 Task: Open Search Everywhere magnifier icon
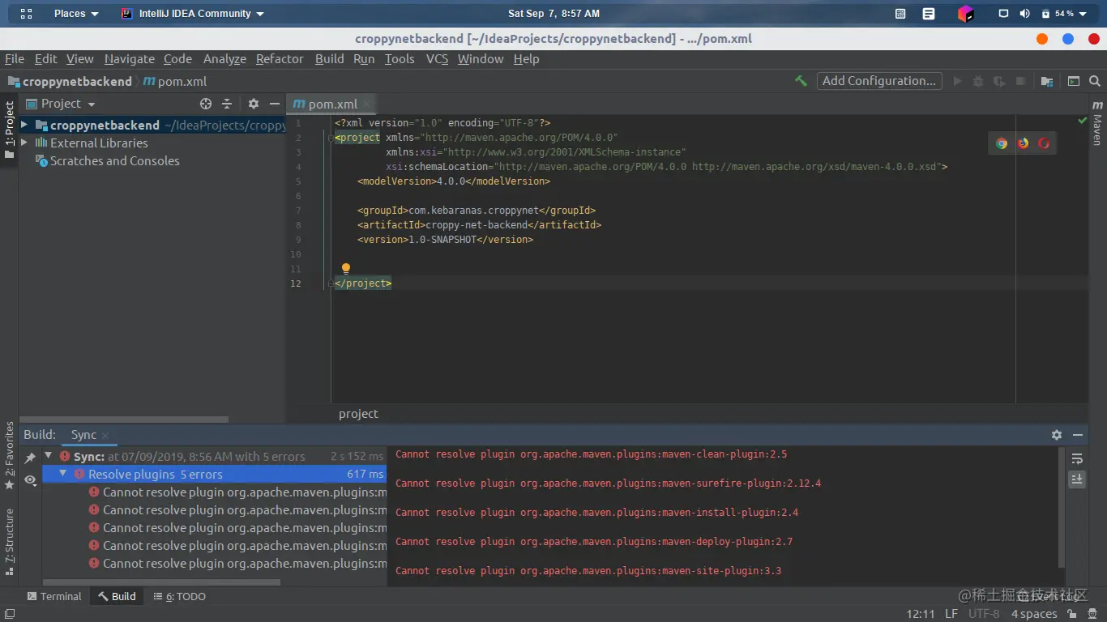click(1095, 81)
